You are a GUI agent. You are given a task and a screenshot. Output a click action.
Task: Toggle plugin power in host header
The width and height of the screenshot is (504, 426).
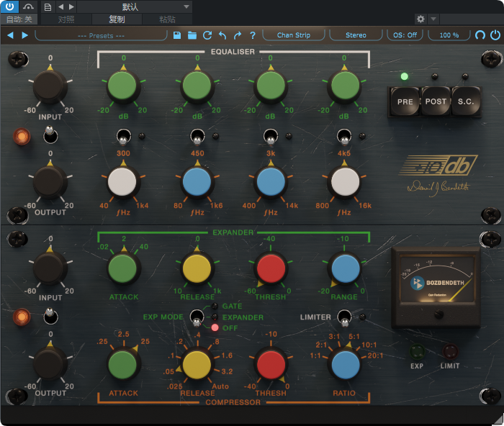[9, 6]
